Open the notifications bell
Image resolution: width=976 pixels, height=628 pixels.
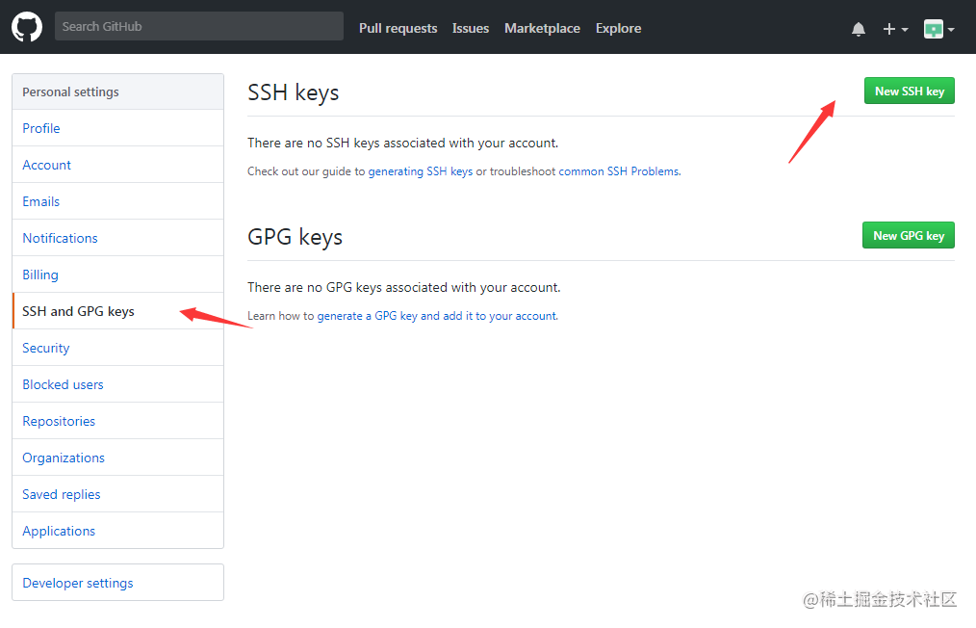(859, 29)
